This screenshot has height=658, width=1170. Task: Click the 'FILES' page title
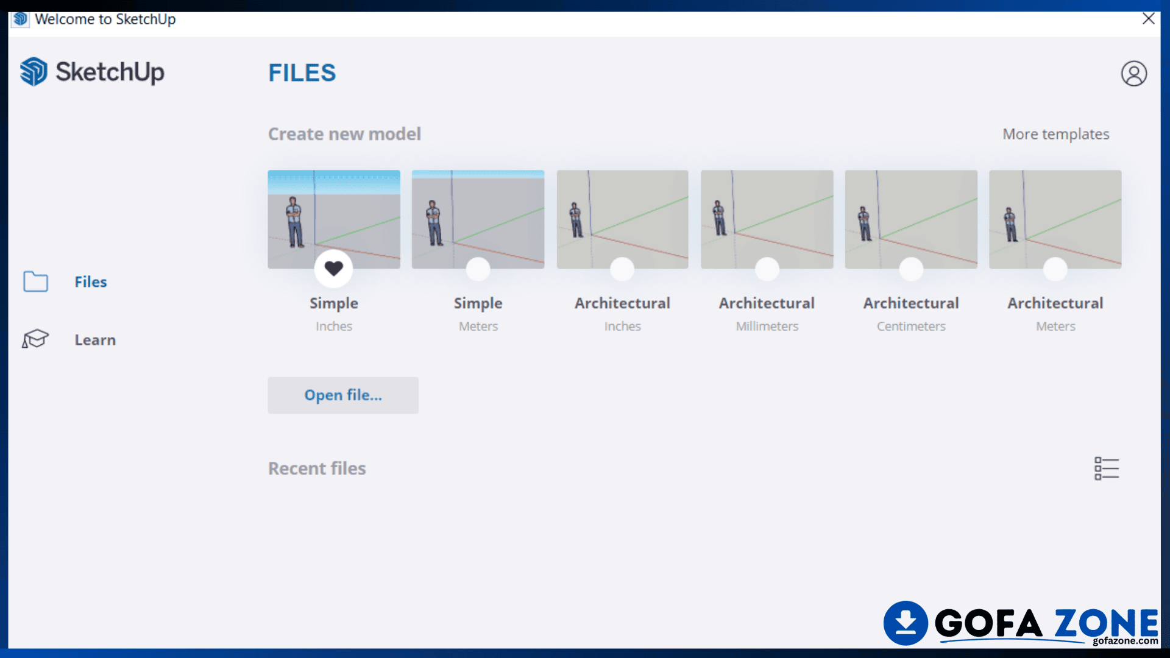point(302,73)
